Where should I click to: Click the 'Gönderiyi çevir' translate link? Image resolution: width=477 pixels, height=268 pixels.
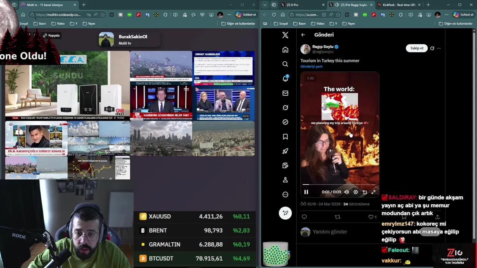click(312, 66)
